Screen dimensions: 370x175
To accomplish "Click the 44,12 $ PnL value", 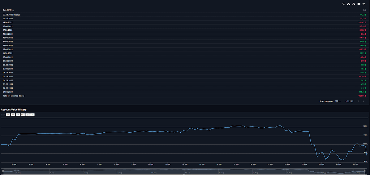I will pos(363,14).
